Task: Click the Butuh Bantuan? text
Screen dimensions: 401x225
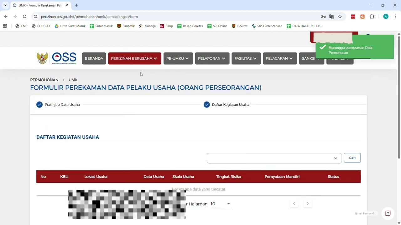Action: (x=365, y=213)
